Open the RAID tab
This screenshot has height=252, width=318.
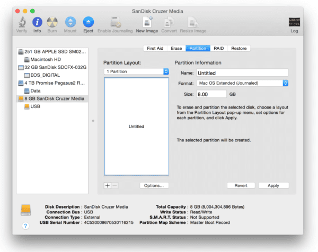[218, 48]
